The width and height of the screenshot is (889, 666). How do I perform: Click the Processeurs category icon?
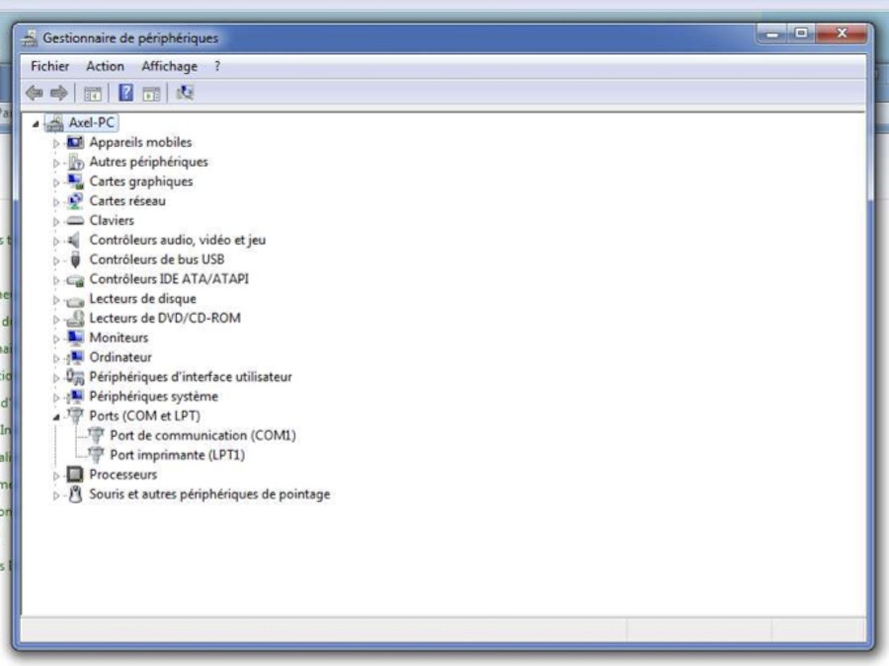pos(75,475)
